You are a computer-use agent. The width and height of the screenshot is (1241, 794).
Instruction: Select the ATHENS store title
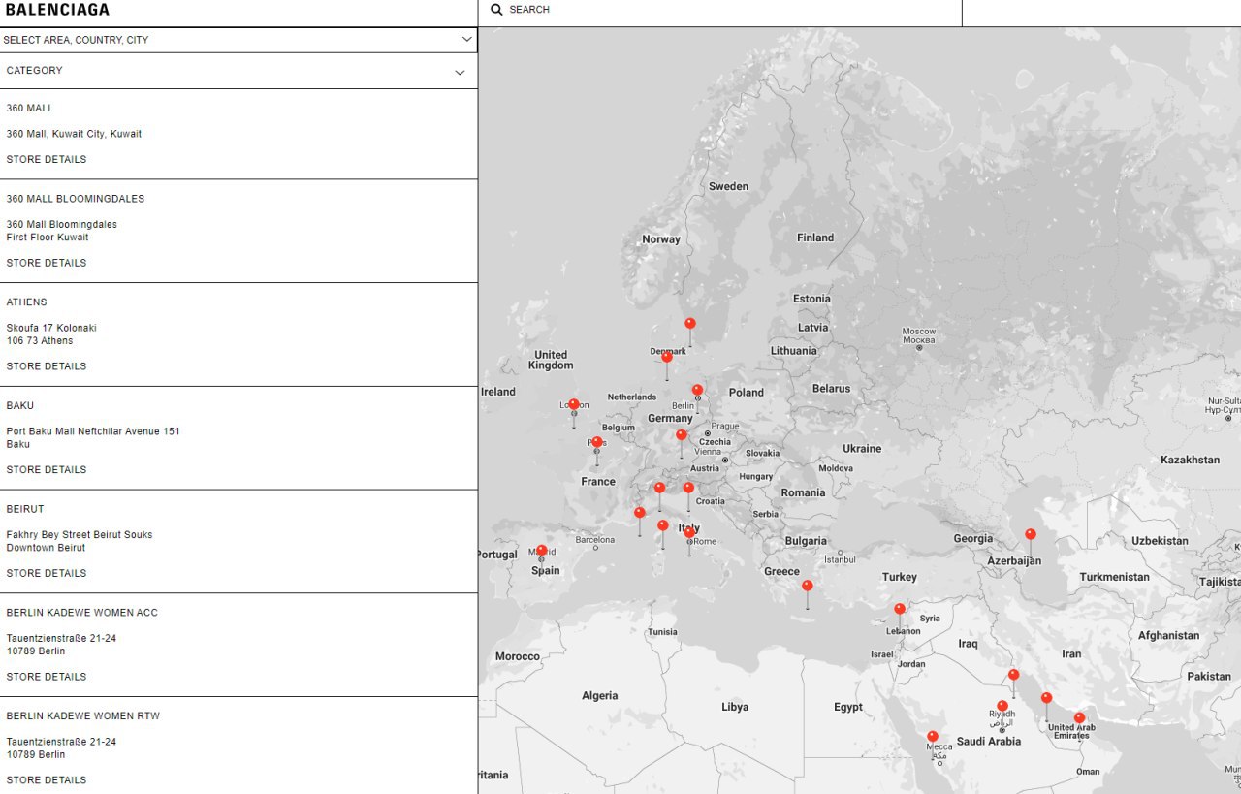point(27,302)
